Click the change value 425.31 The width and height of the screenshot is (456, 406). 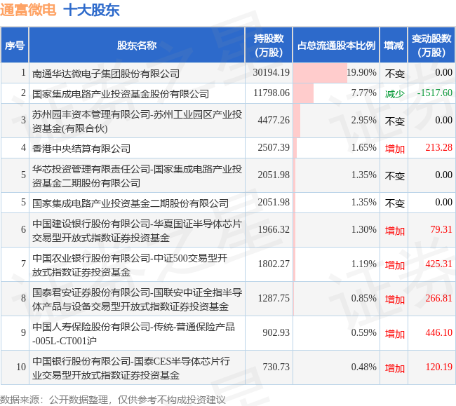click(x=439, y=264)
